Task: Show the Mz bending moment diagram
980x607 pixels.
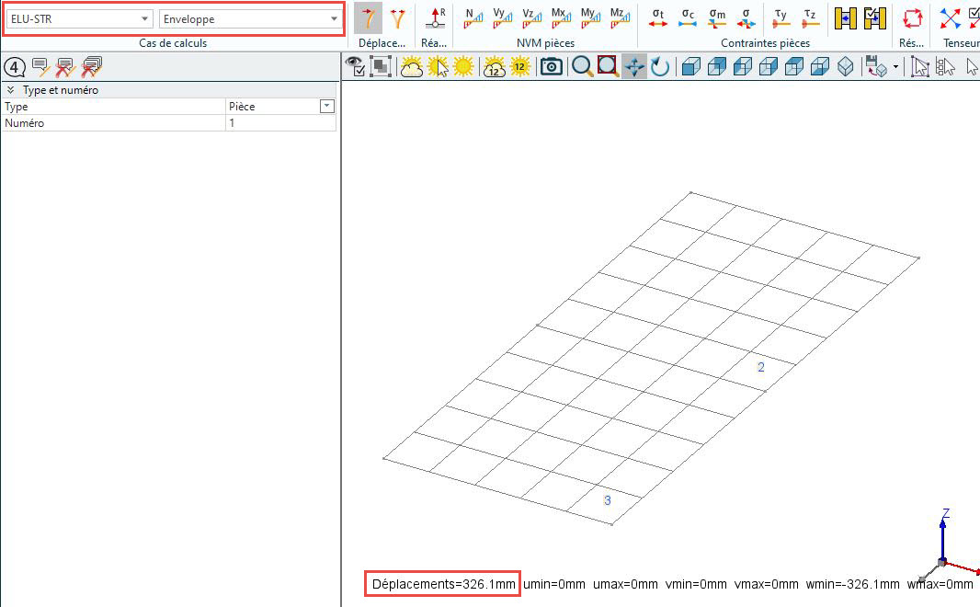Action: tap(619, 17)
